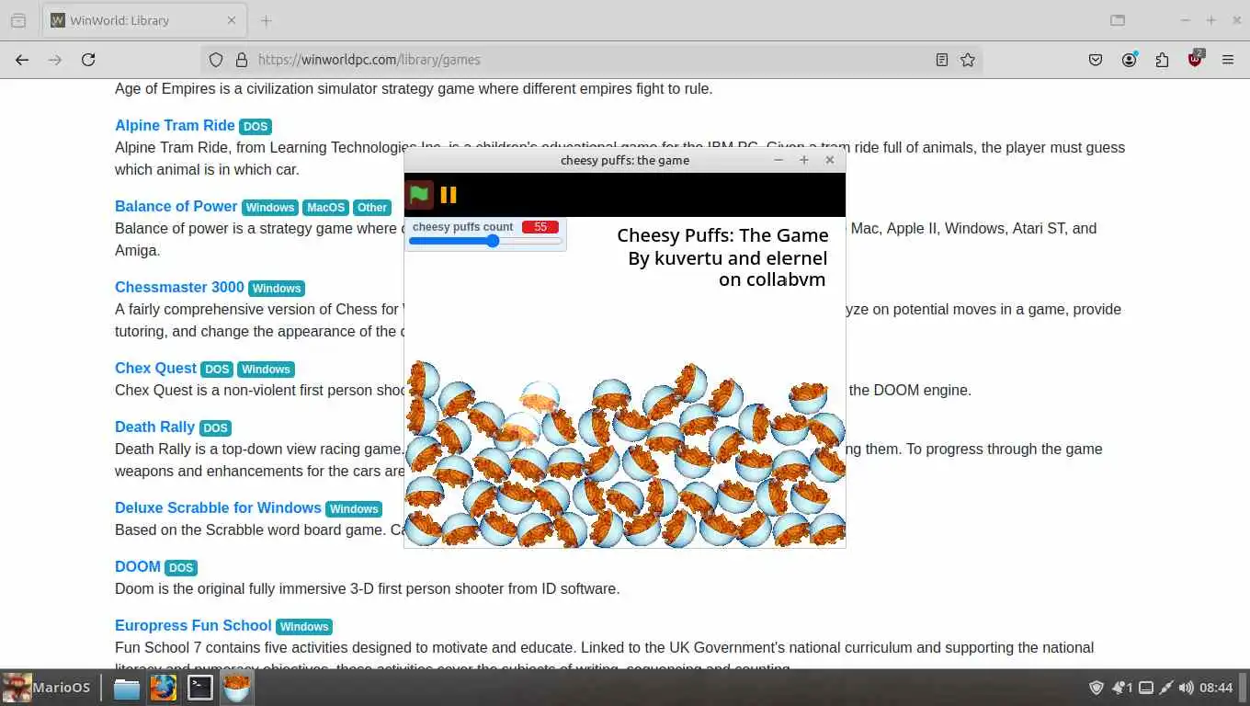The width and height of the screenshot is (1250, 706).
Task: Open a new browser tab
Action: (x=267, y=20)
